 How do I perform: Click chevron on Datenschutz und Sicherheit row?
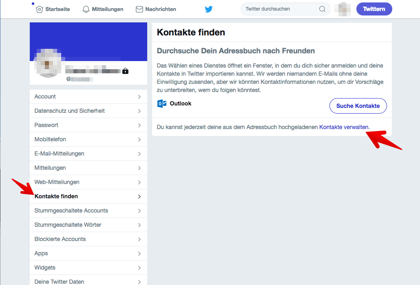(139, 111)
